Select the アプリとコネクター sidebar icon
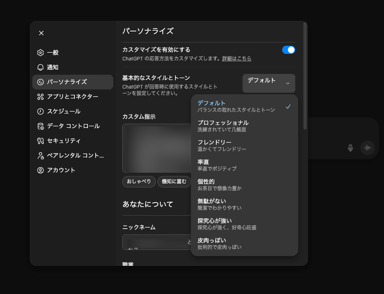384x294 pixels. click(x=40, y=96)
